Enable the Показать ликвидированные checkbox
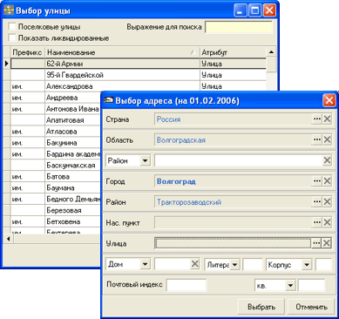The image size is (339, 319). click(12, 37)
